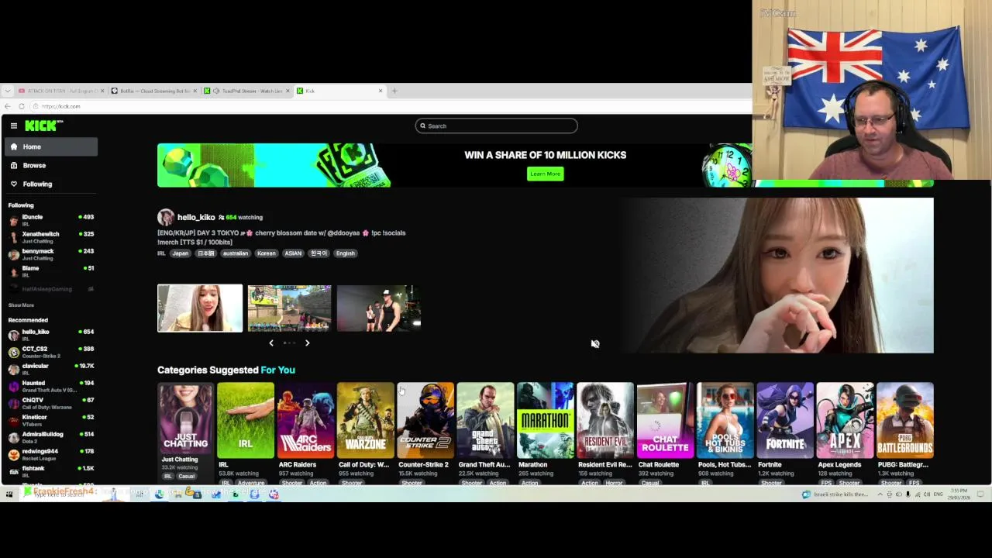Open Blame channel in Following list
The width and height of the screenshot is (992, 558).
(51, 271)
